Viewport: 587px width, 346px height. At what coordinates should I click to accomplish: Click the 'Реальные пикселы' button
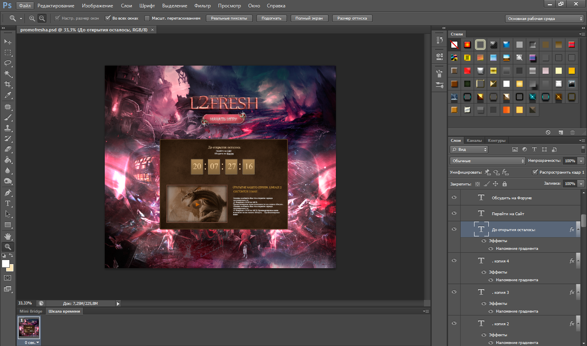[x=229, y=18]
